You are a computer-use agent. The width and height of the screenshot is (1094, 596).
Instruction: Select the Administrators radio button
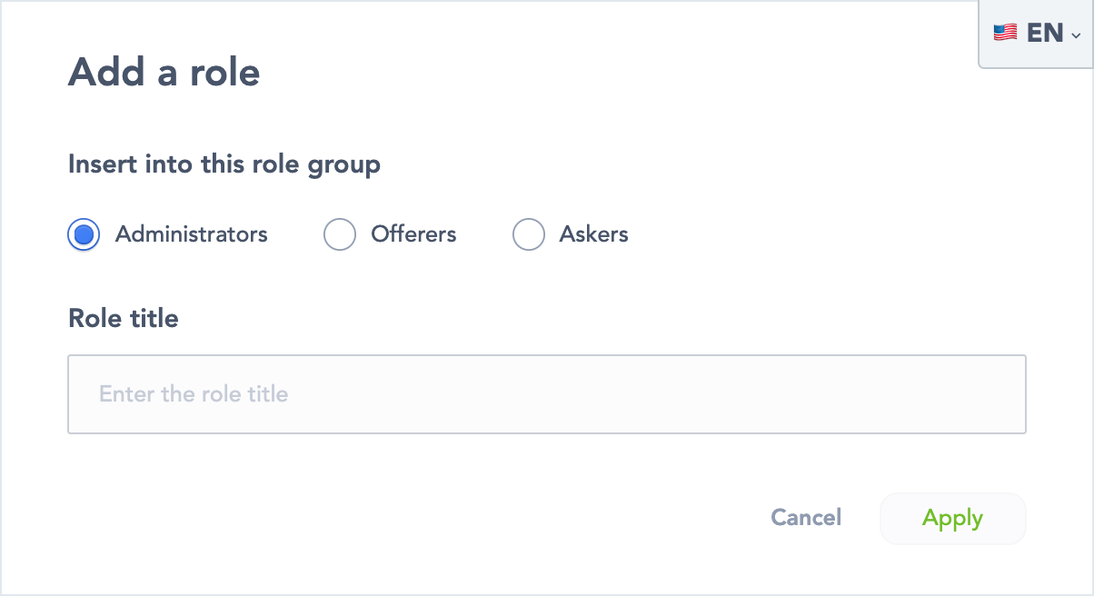(x=84, y=234)
